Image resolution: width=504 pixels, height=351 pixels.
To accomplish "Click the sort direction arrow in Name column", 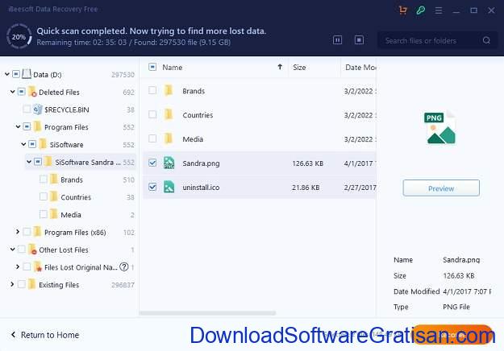I will pyautogui.click(x=280, y=67).
